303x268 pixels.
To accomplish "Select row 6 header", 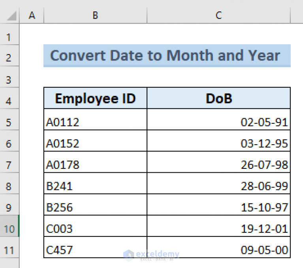I will pyautogui.click(x=9, y=141).
